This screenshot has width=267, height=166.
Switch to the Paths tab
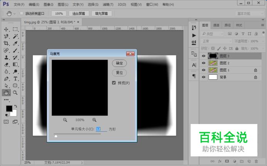point(228,25)
